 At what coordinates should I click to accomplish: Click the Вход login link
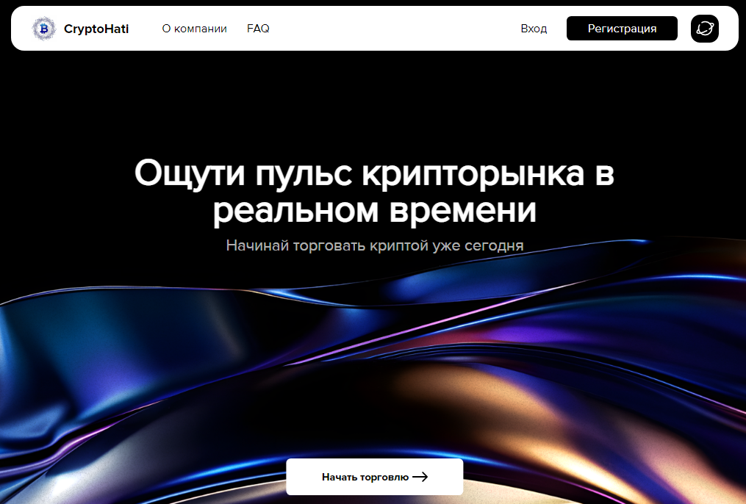[534, 29]
